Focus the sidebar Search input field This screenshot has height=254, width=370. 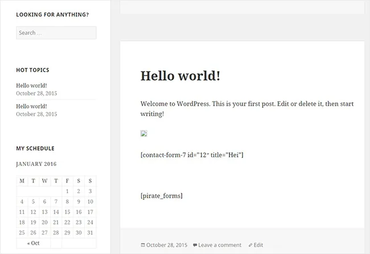tap(56, 33)
